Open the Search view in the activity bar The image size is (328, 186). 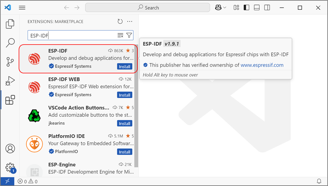tap(10, 43)
